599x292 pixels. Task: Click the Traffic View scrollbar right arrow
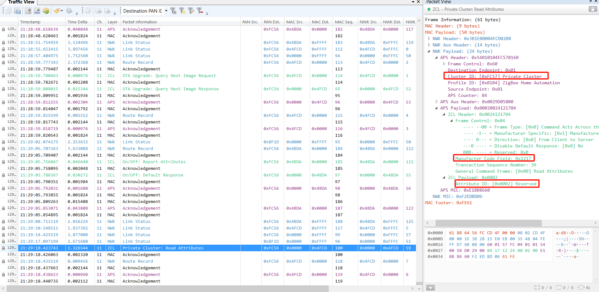[412, 289]
